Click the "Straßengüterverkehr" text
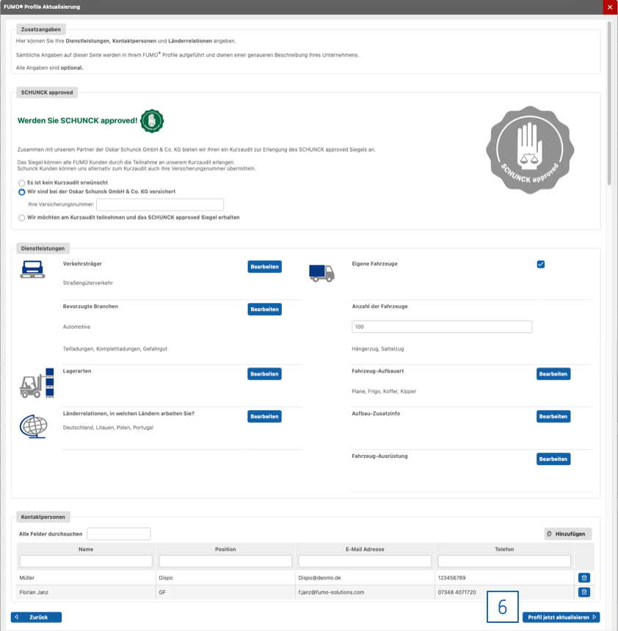The width and height of the screenshot is (618, 631). [88, 283]
